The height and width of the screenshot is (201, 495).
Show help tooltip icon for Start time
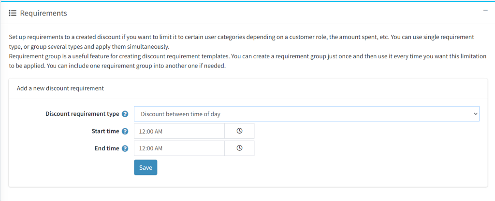pyautogui.click(x=125, y=132)
